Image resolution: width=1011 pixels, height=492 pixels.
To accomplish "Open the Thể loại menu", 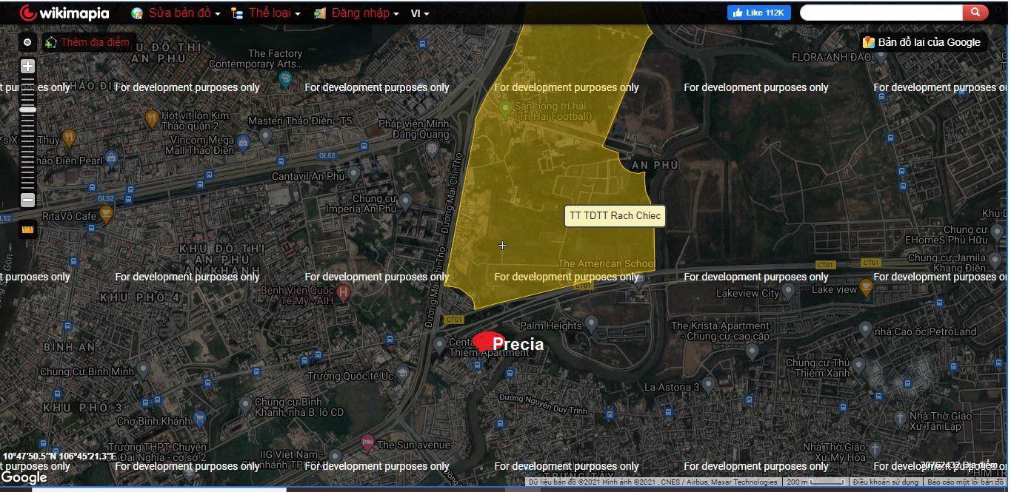I will point(265,13).
